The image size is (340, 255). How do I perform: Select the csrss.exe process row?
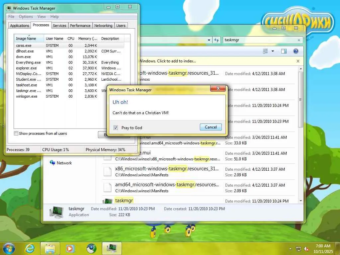(69, 45)
